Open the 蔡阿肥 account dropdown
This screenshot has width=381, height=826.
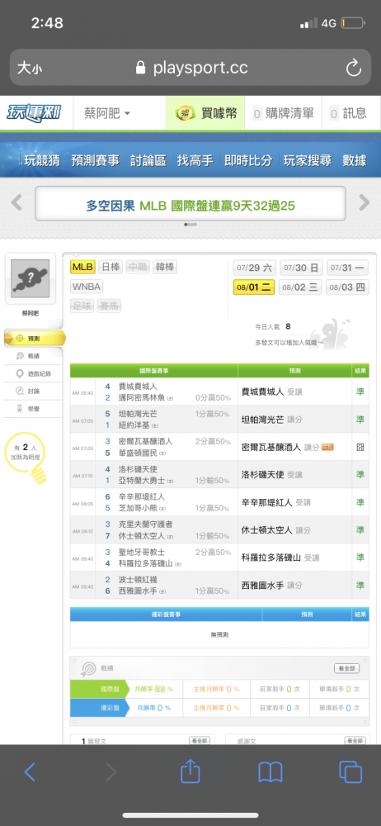[107, 112]
